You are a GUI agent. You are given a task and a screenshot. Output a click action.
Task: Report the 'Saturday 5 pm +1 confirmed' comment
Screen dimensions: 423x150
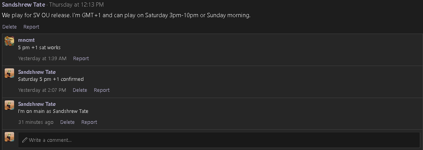(102, 90)
